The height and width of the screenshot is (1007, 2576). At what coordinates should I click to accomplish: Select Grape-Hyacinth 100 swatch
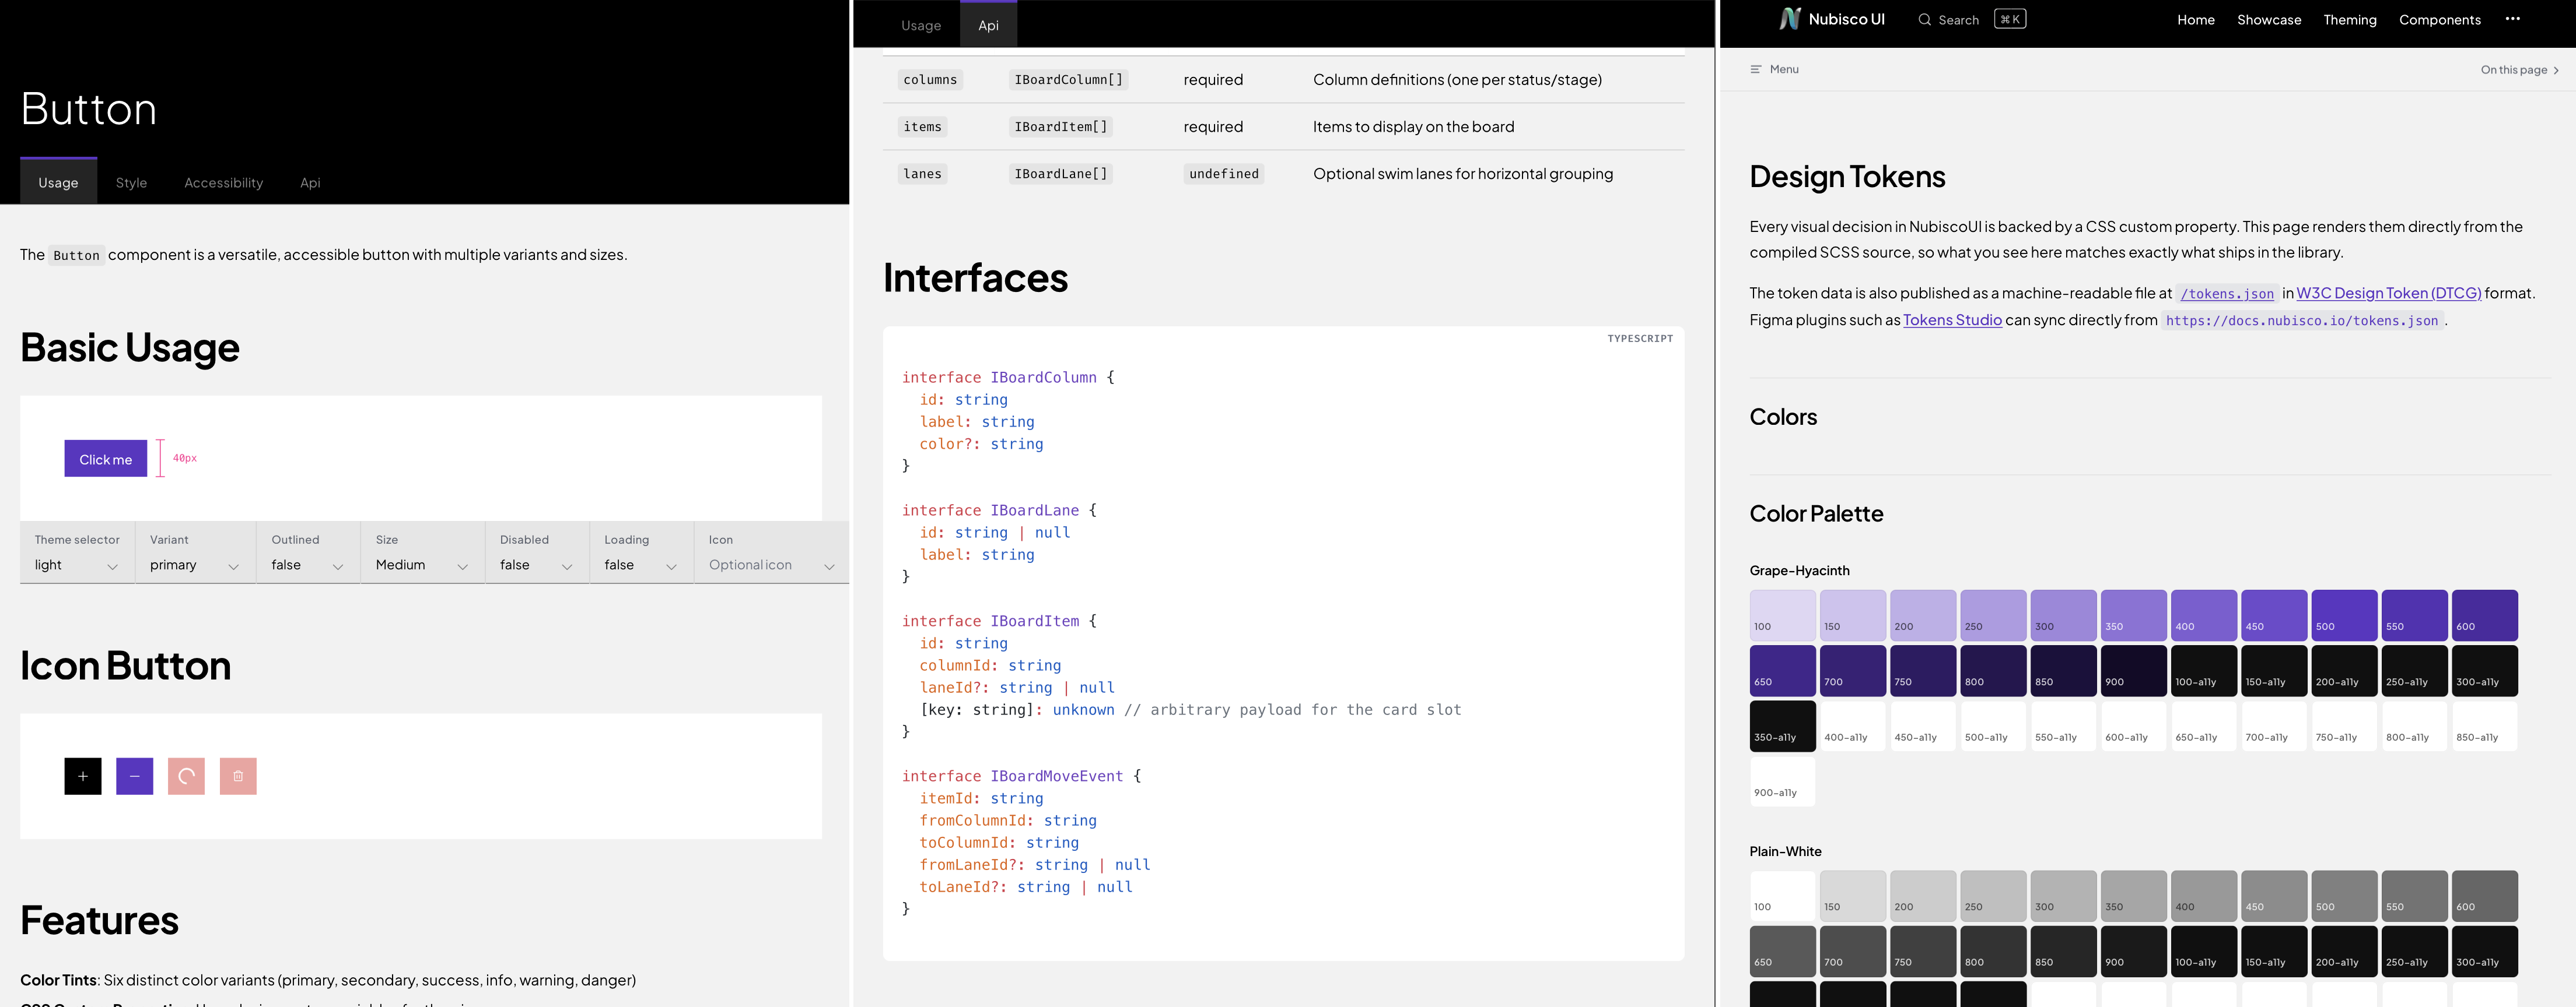(x=1783, y=614)
